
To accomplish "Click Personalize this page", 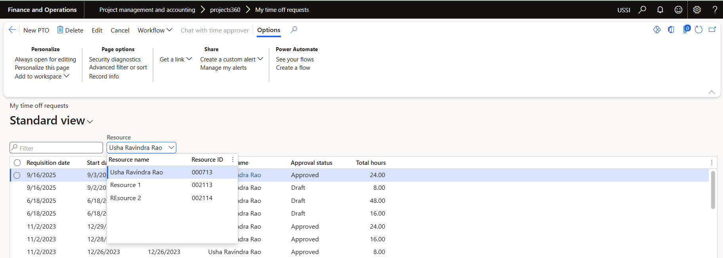I will click(42, 68).
